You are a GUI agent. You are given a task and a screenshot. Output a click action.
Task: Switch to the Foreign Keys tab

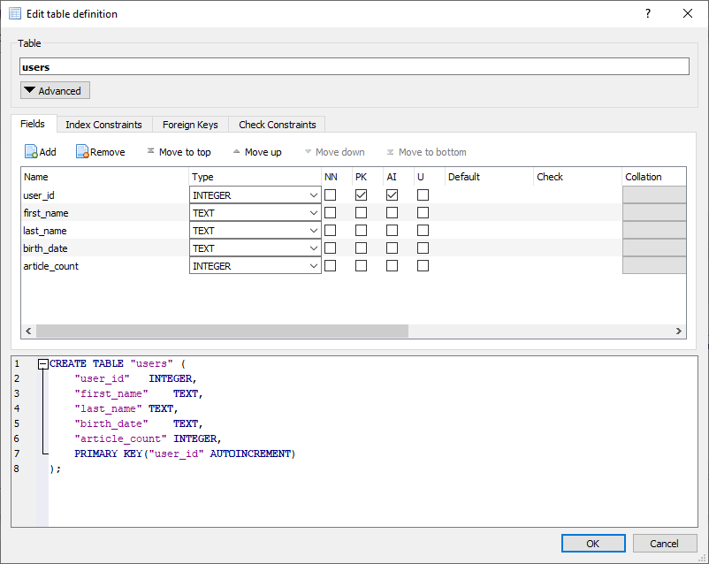click(x=190, y=125)
